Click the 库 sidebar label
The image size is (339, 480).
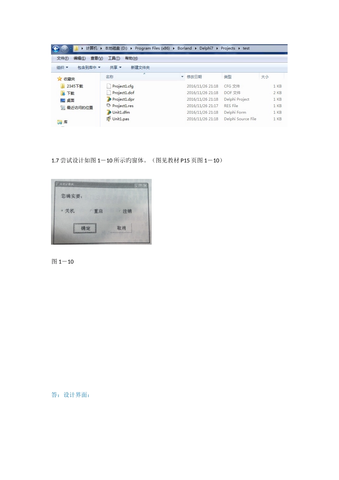(65, 122)
